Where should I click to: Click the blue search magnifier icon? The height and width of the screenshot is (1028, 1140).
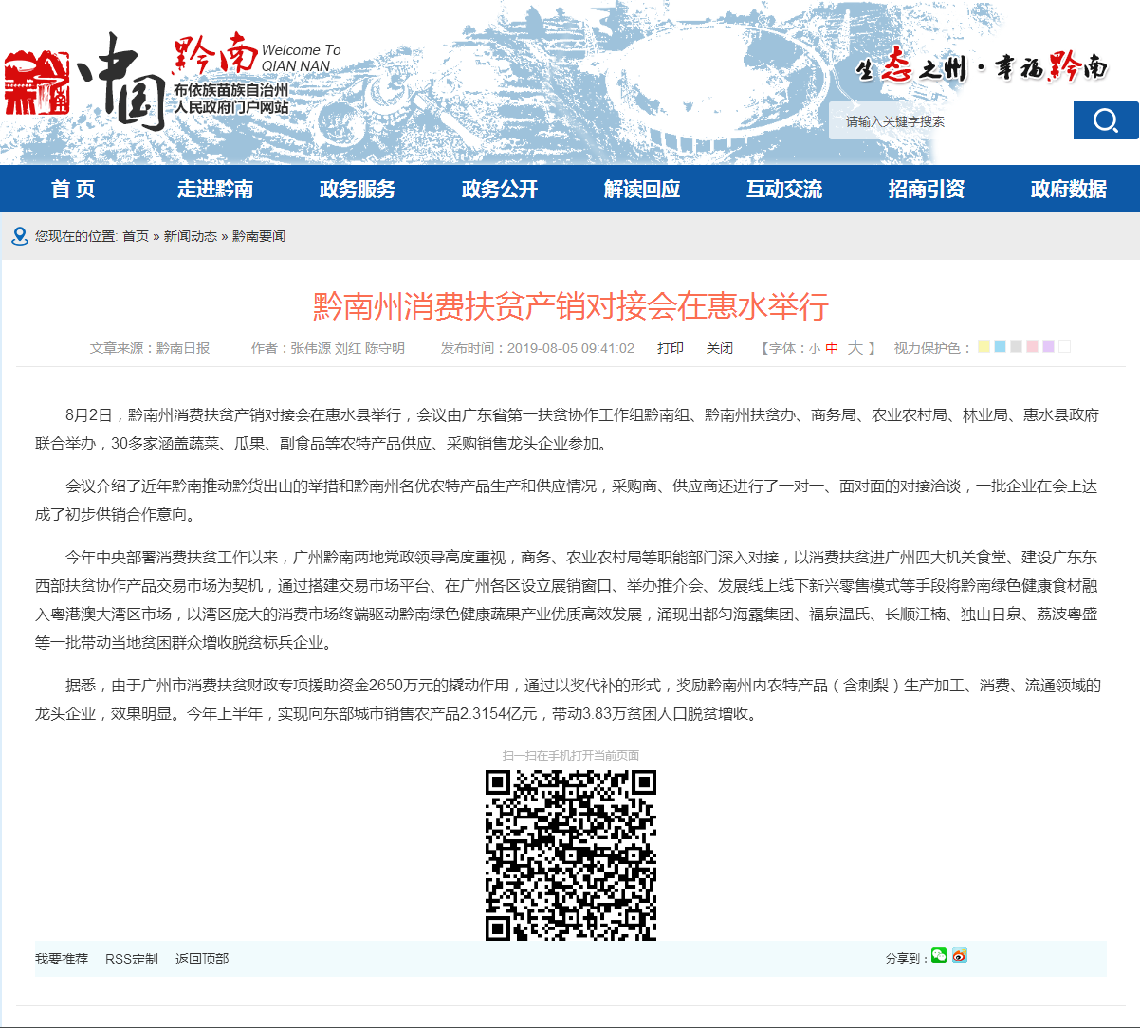[1105, 120]
